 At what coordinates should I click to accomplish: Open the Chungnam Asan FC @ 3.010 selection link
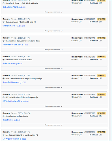(x=14, y=26)
